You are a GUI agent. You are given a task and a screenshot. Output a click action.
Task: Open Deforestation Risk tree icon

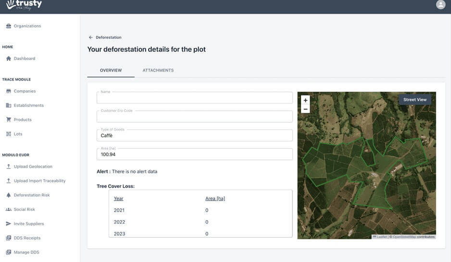(9, 195)
